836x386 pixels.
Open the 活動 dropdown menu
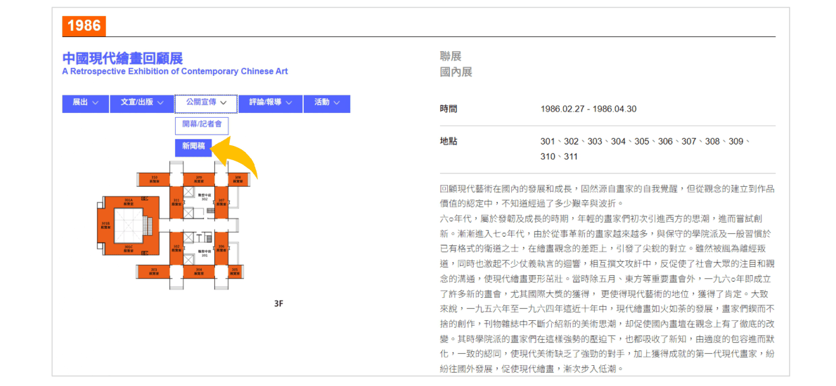(327, 103)
